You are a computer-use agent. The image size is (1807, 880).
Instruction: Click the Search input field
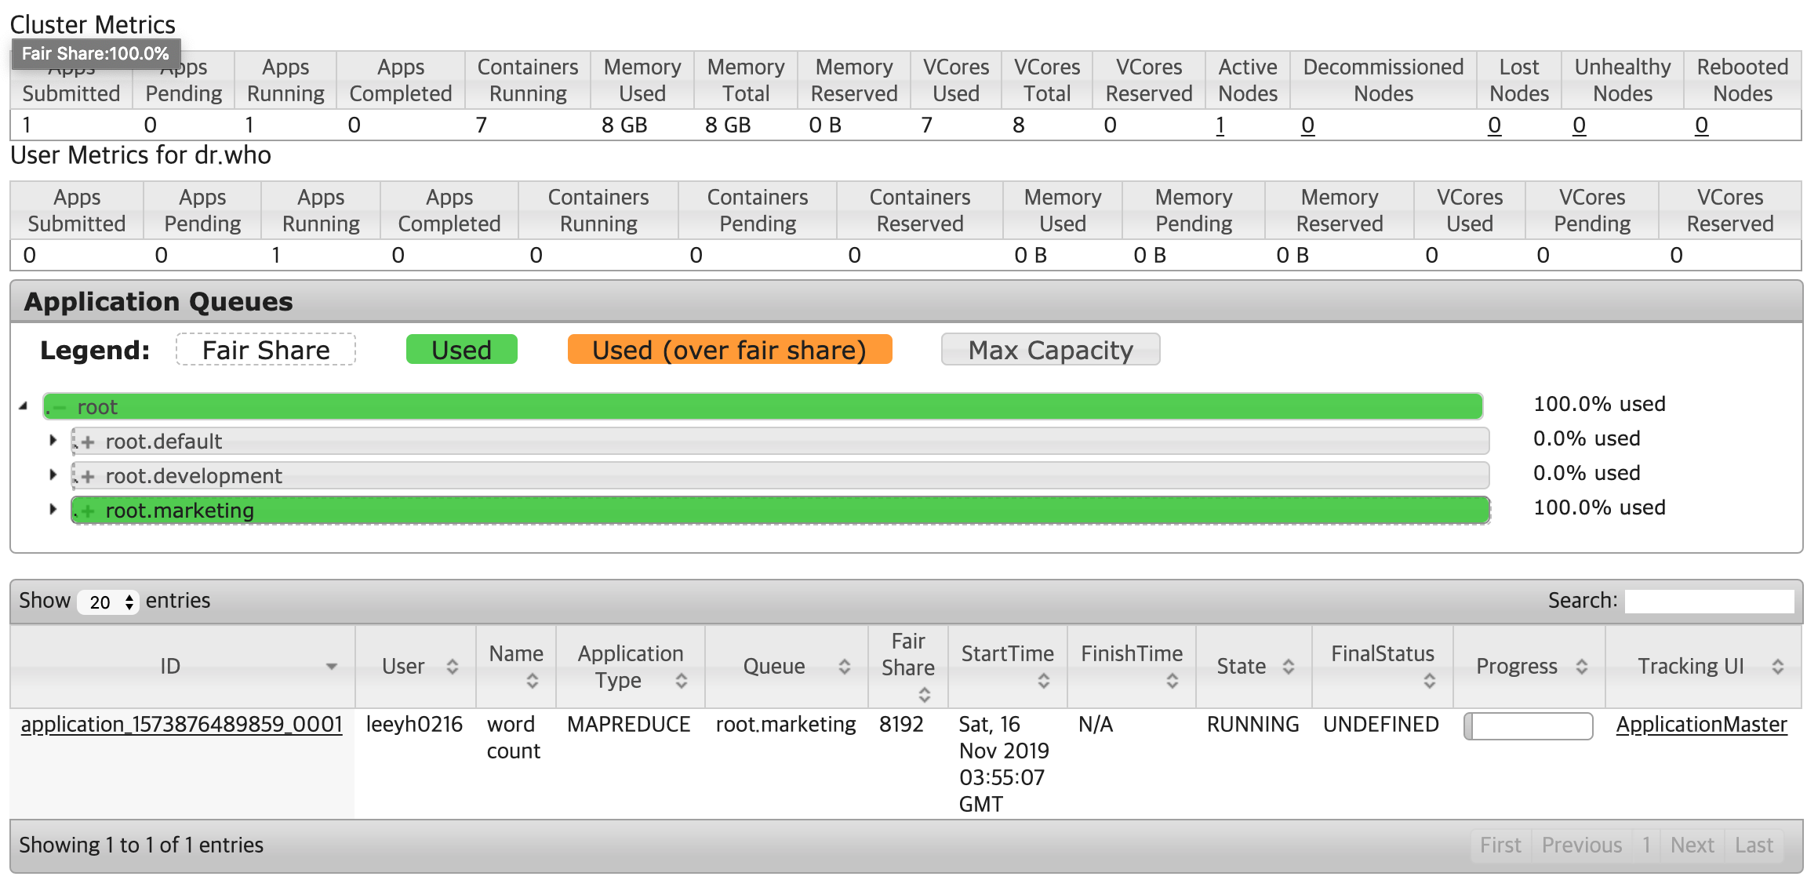(x=1709, y=602)
